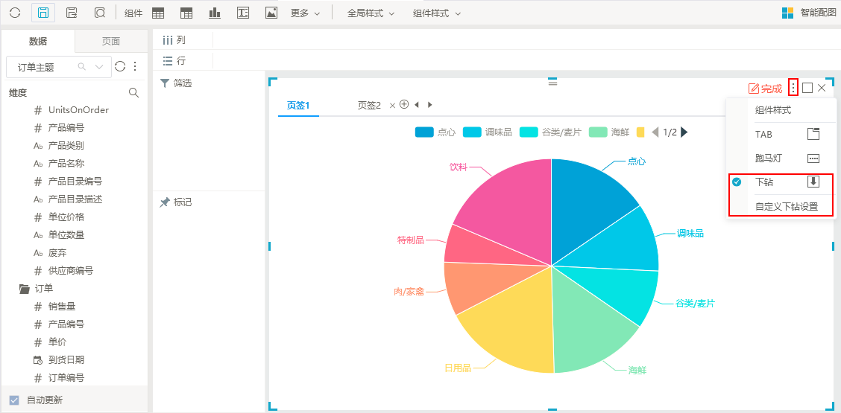
Task: Go to previous legend page
Action: 655,132
